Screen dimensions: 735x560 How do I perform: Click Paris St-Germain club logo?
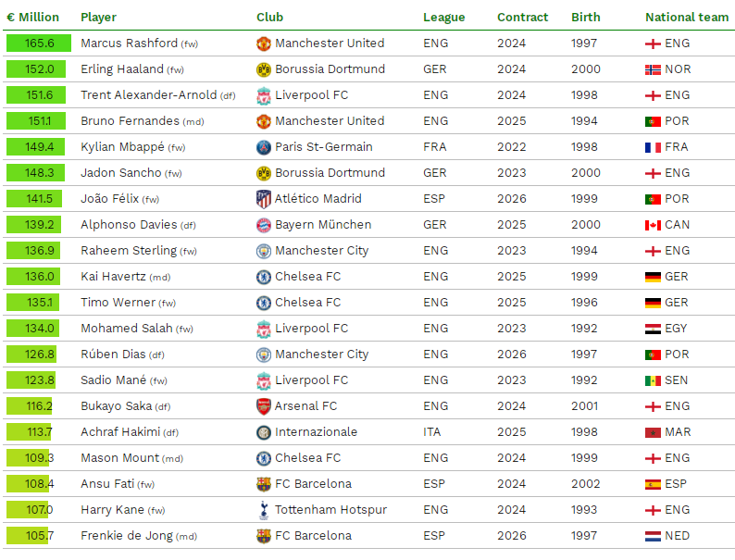[x=264, y=147]
